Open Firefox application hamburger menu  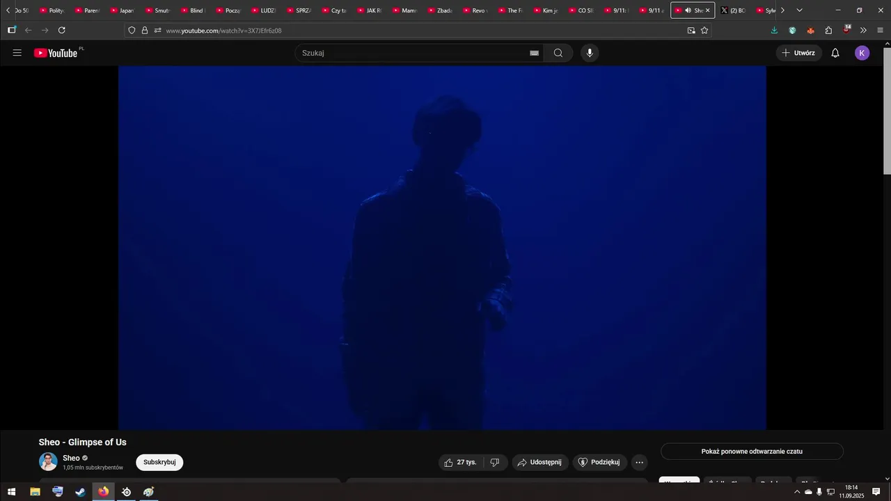(x=881, y=30)
